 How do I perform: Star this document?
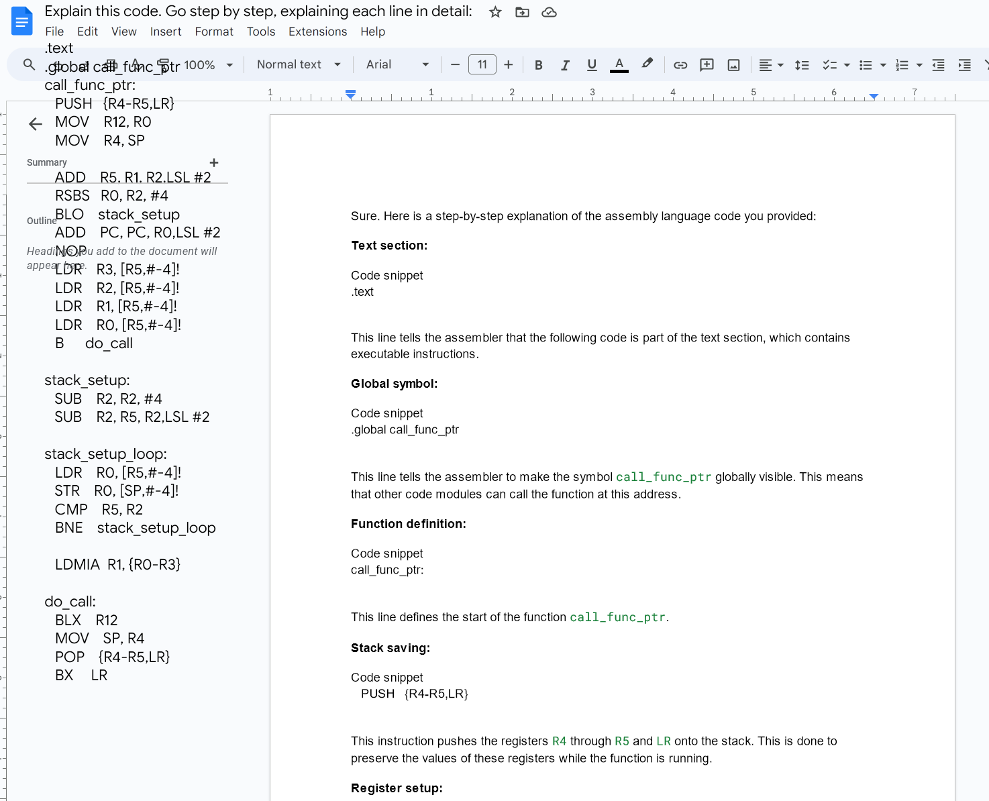(495, 12)
